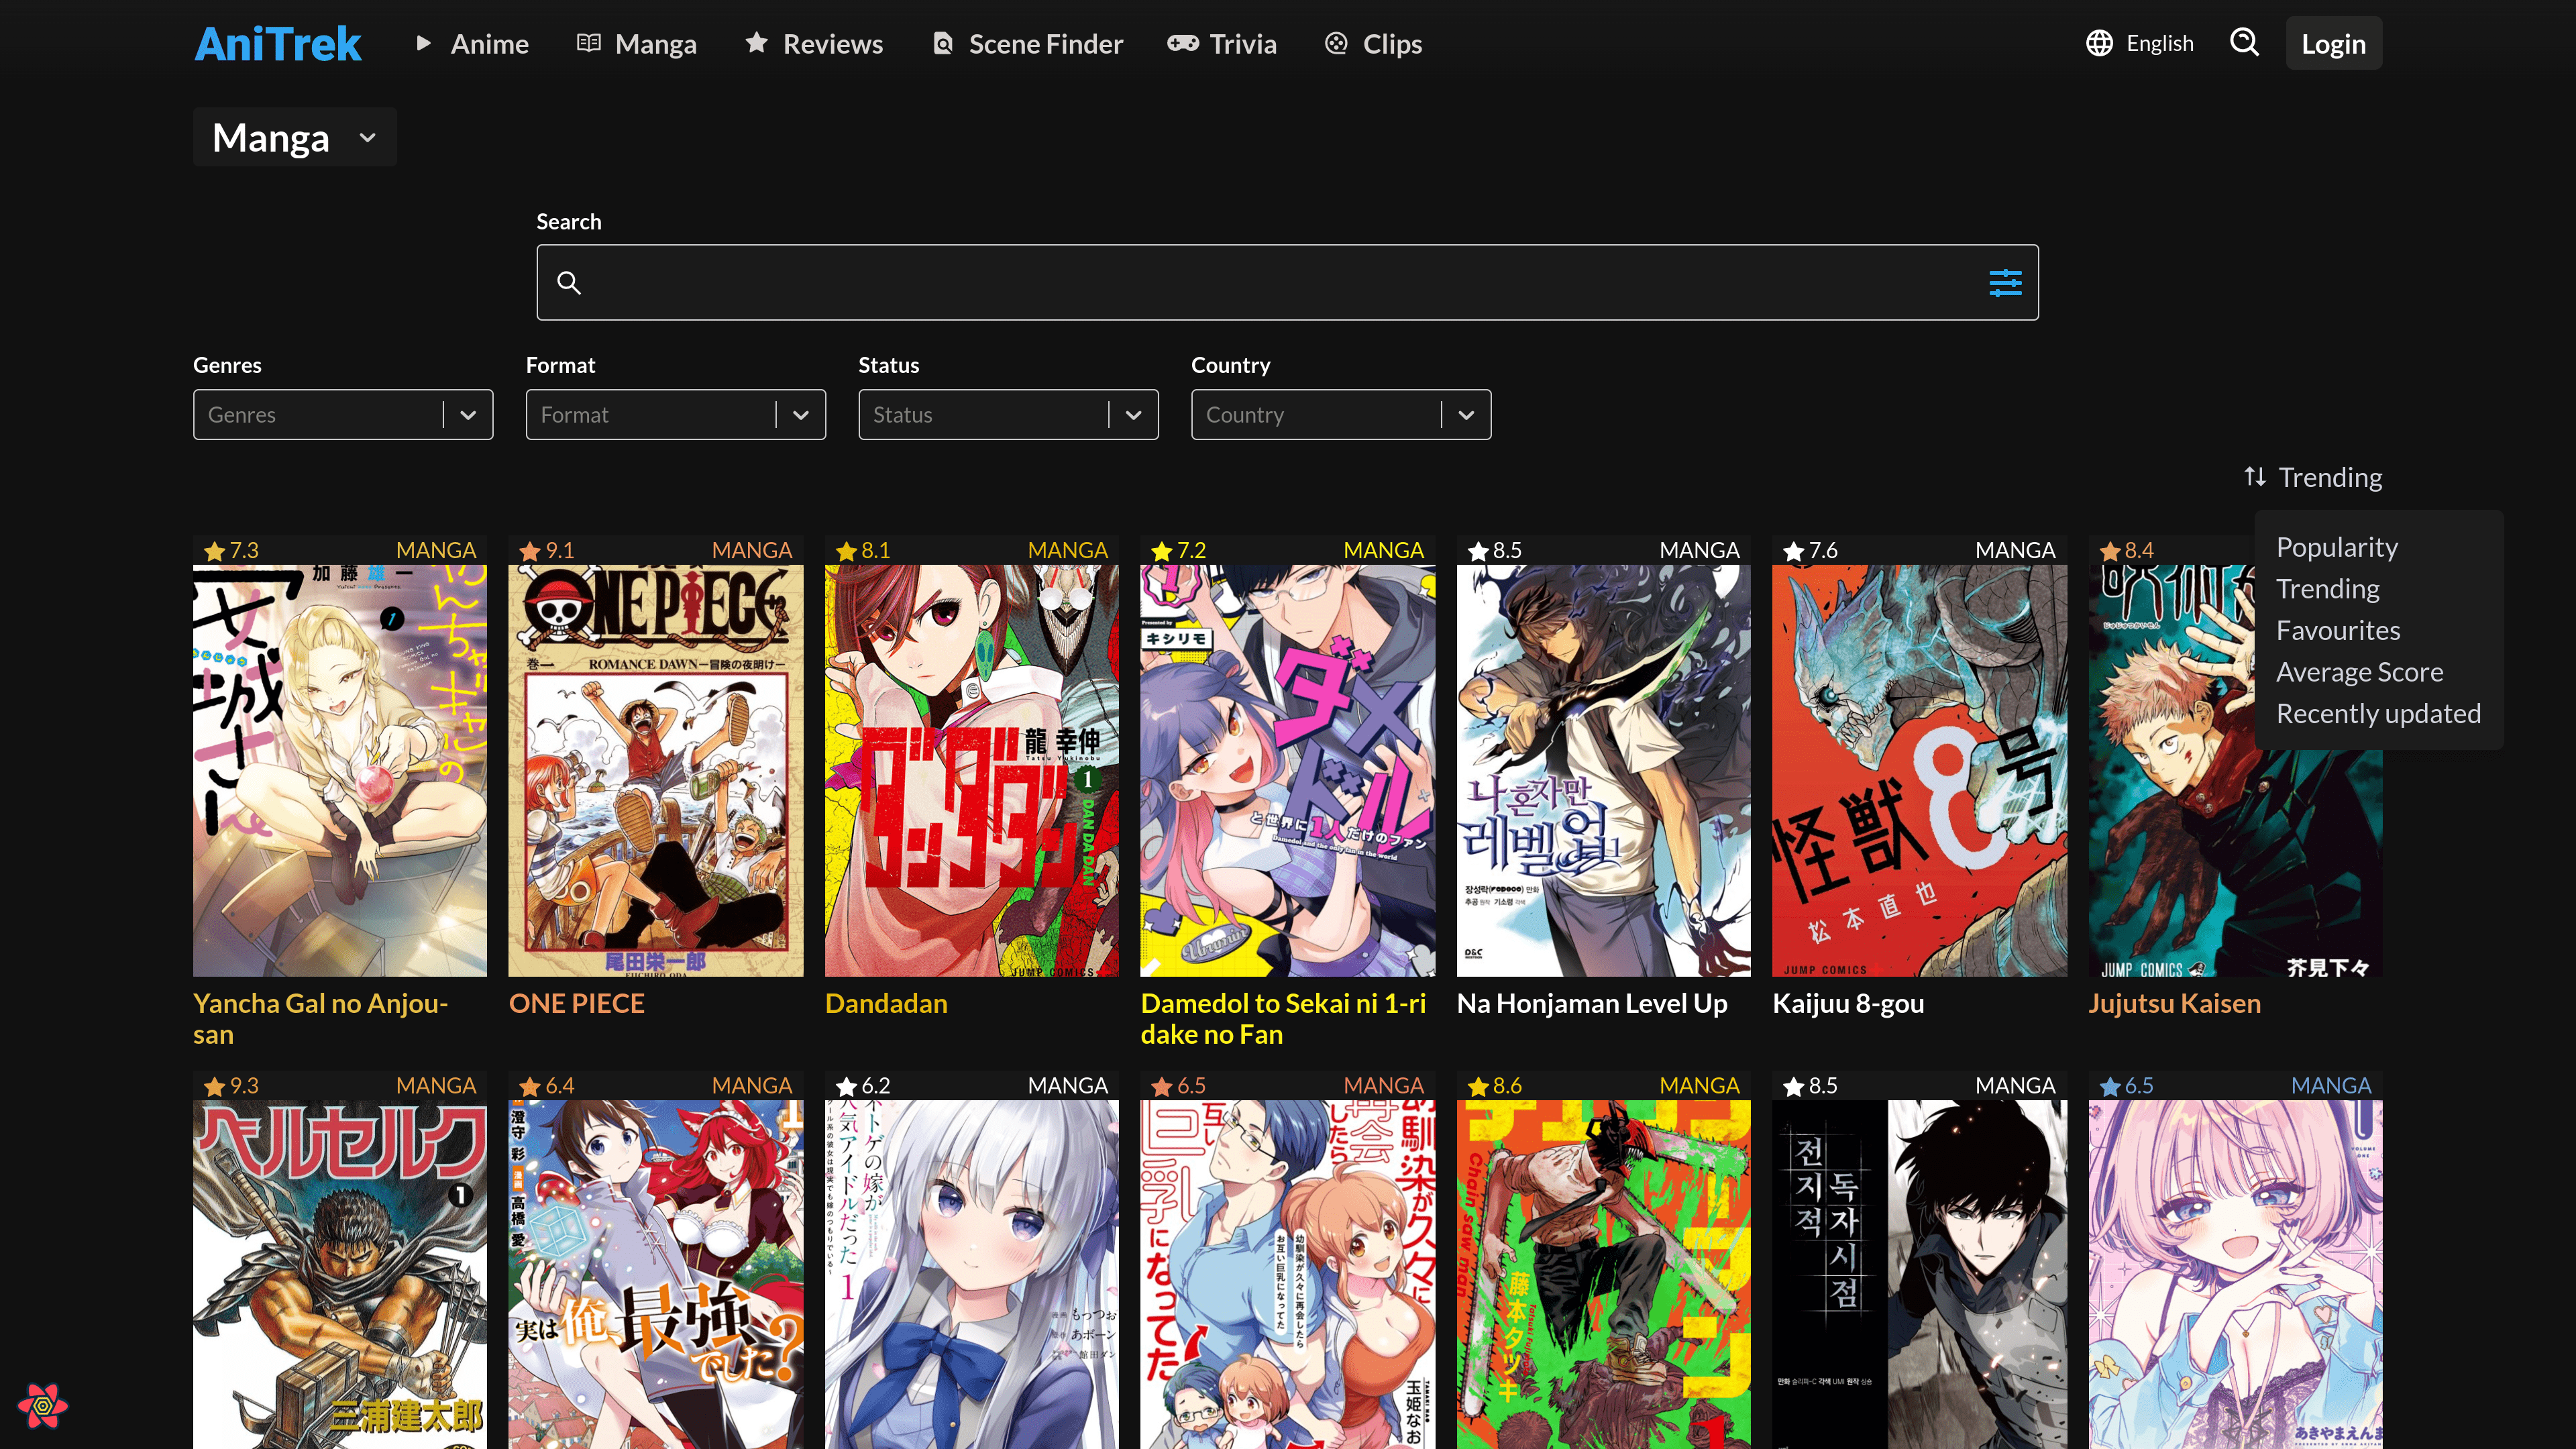Expand the Format dropdown

pos(675,414)
